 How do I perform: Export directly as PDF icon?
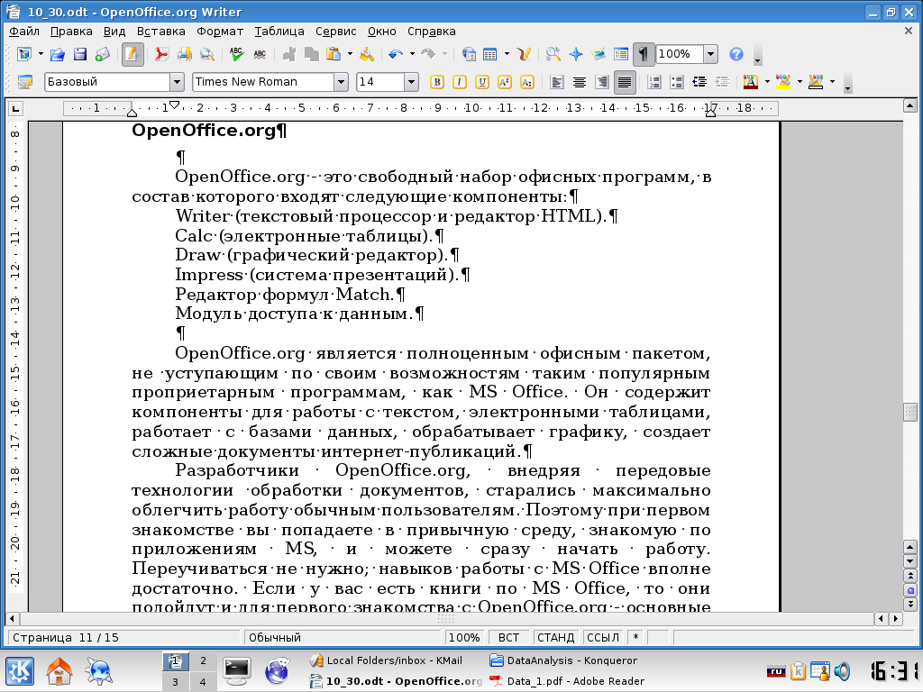pos(160,55)
